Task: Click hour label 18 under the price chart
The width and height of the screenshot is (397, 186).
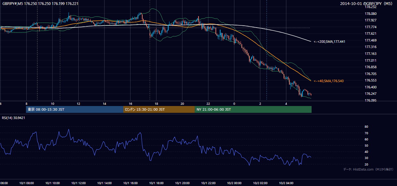Action: tap(156, 104)
